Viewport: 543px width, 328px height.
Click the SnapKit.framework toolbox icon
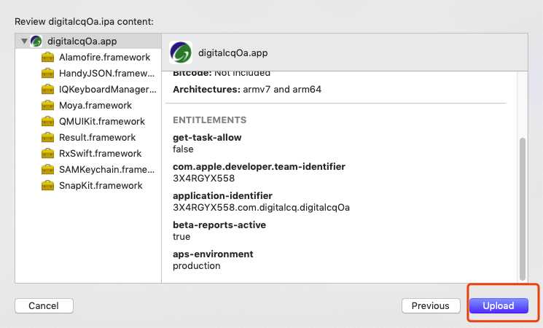[48, 185]
